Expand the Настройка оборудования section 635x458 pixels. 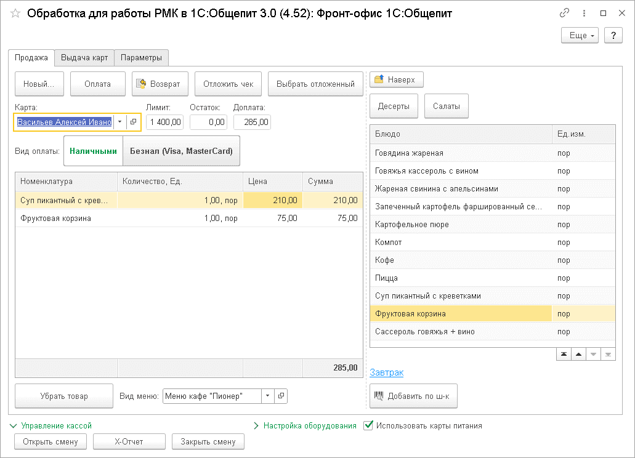pos(256,425)
